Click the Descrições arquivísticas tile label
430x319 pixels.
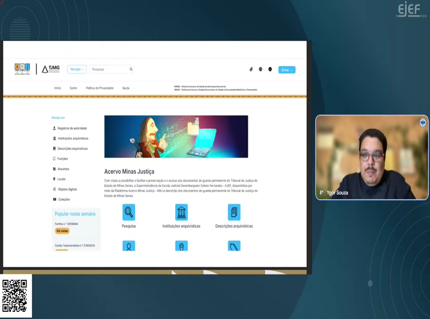tap(234, 226)
